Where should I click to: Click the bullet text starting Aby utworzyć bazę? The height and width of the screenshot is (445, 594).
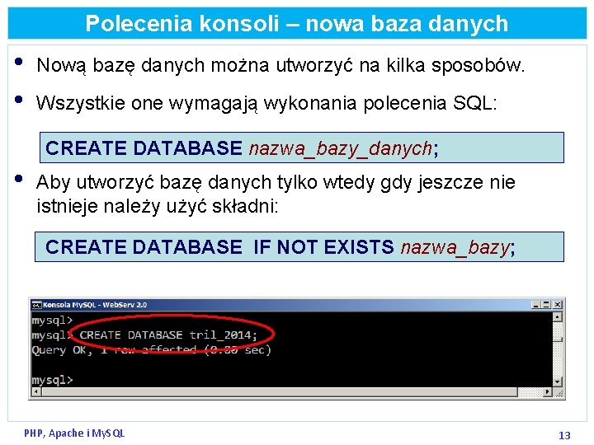pos(276,194)
